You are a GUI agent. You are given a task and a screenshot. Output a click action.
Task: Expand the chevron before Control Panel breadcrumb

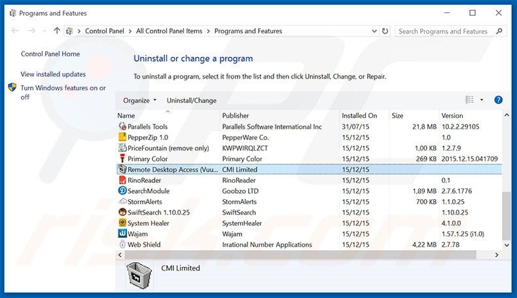click(79, 31)
